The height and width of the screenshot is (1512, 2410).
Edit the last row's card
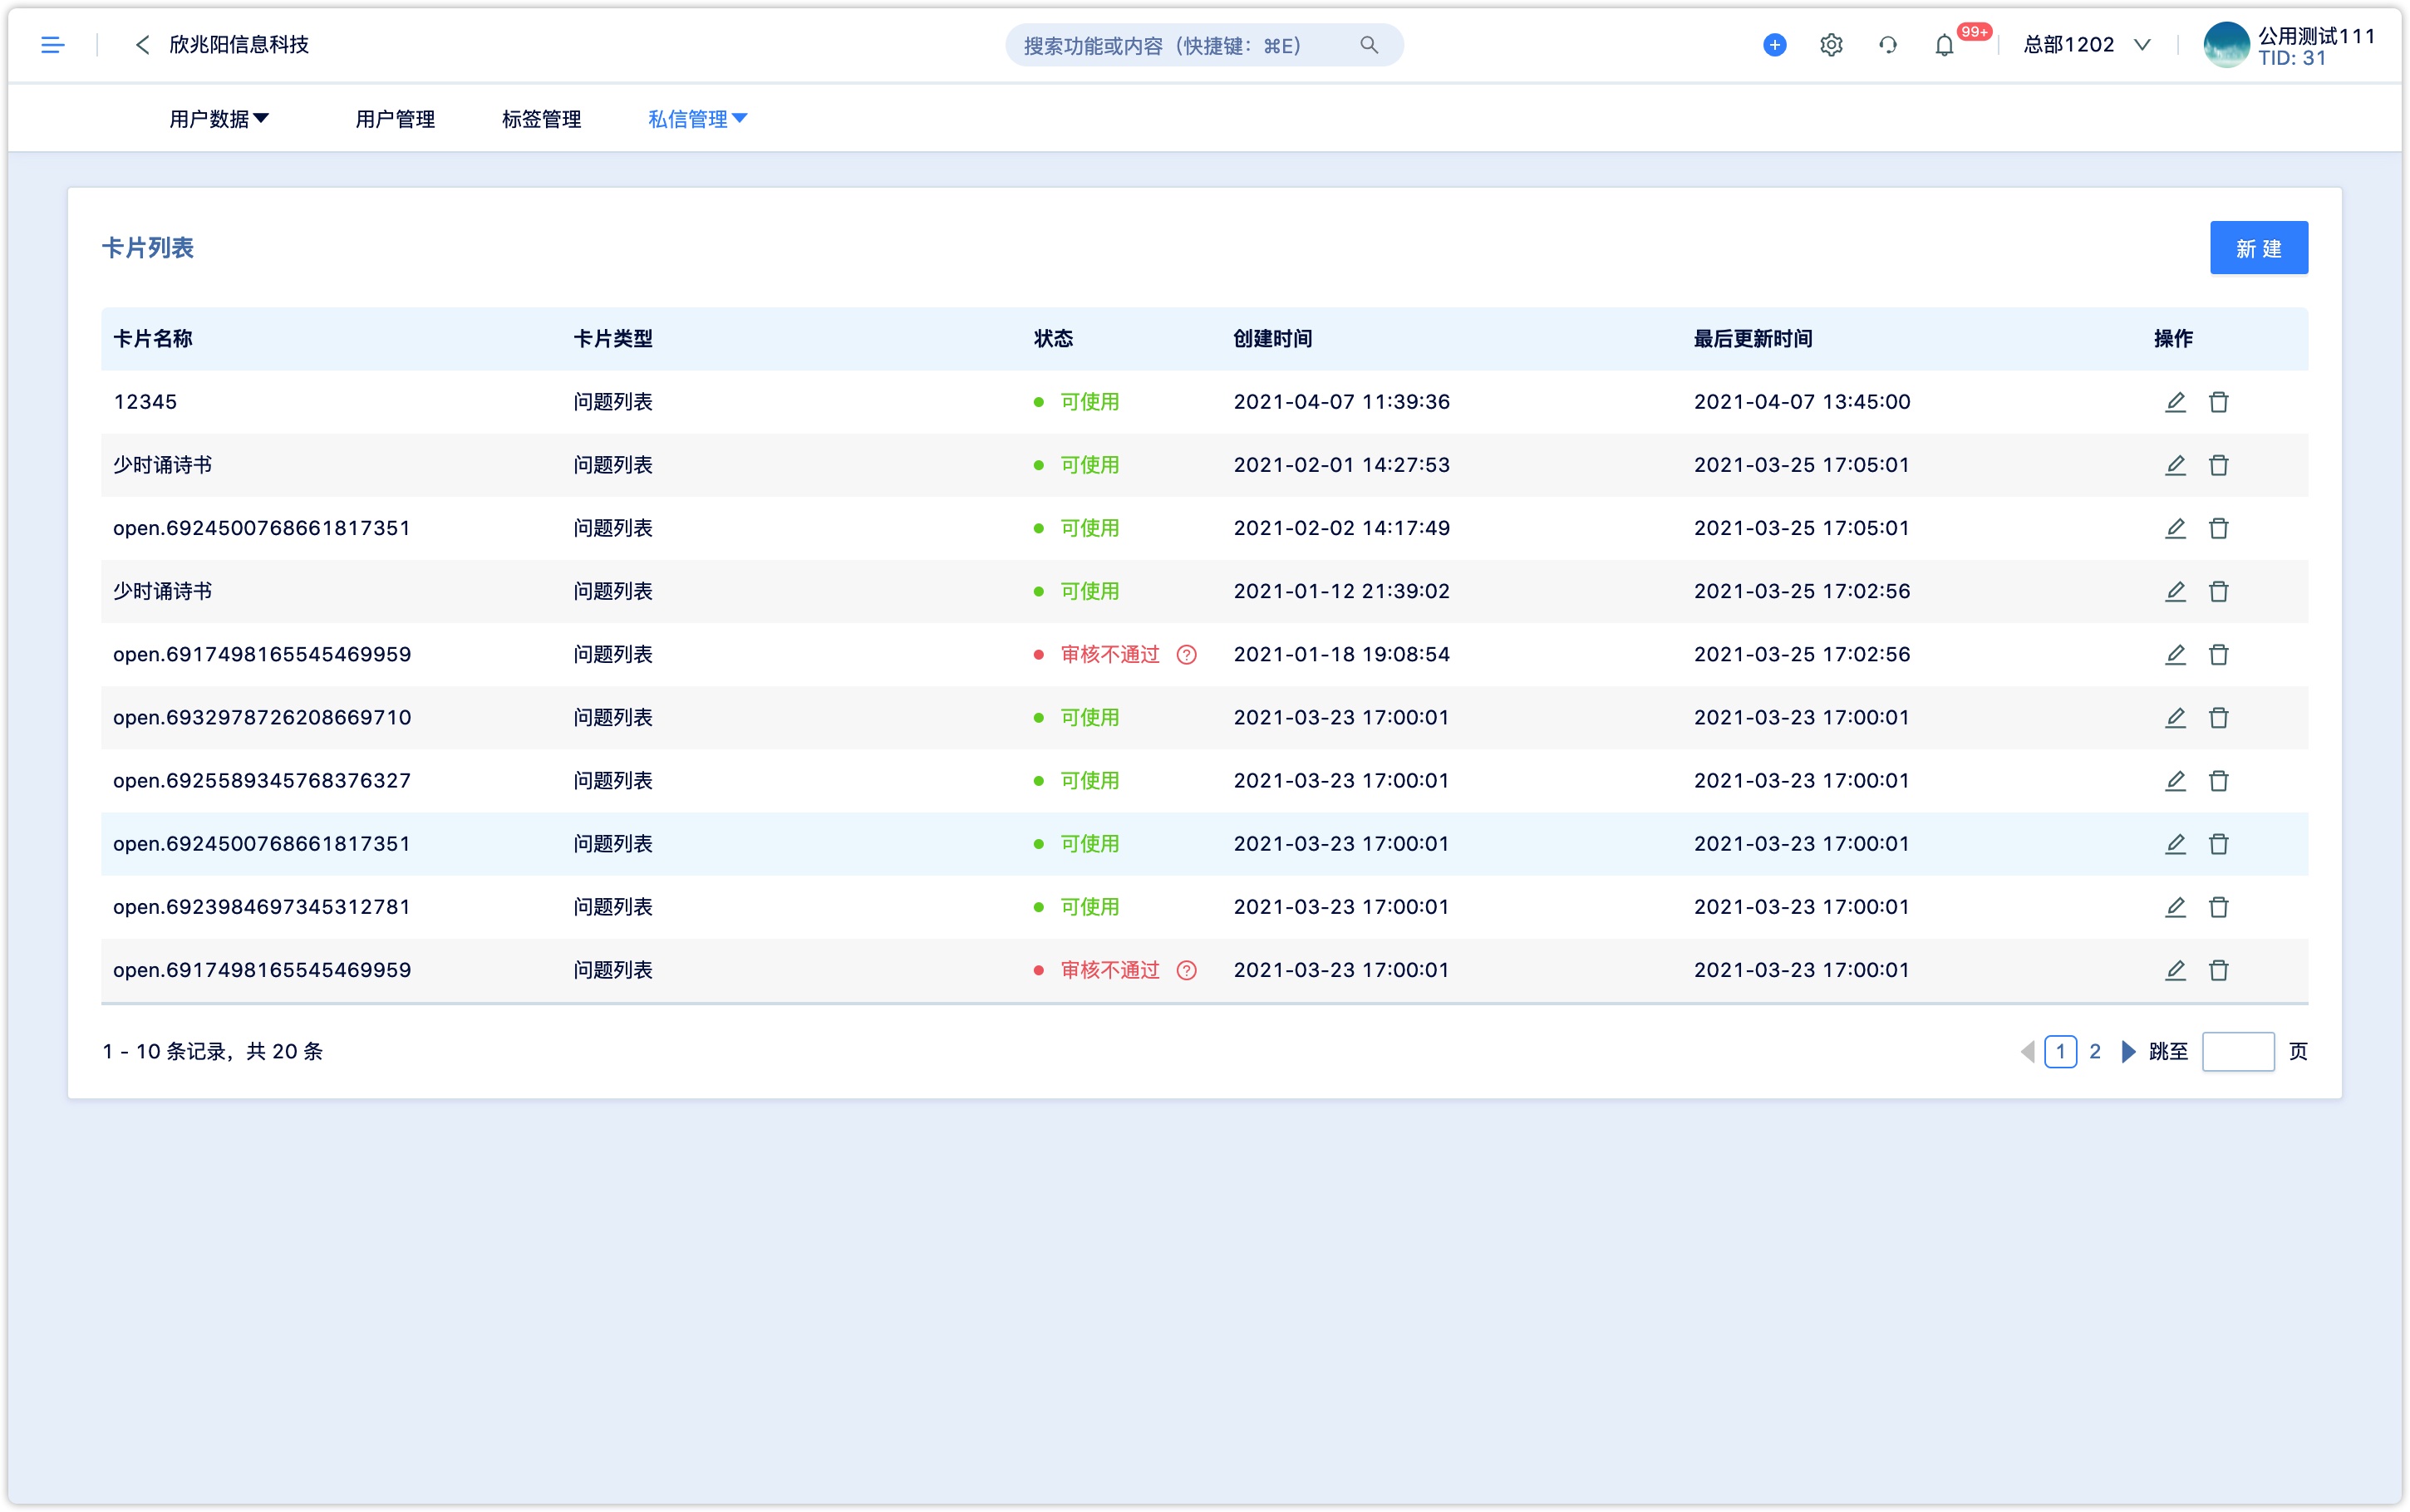coord(2175,970)
